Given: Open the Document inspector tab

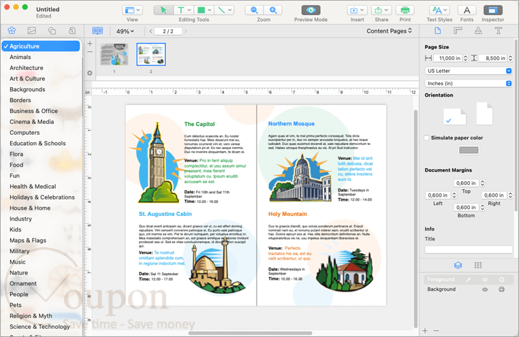Looking at the screenshot, I should [437, 31].
